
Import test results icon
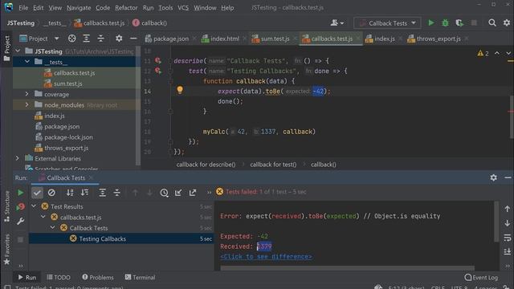178,193
